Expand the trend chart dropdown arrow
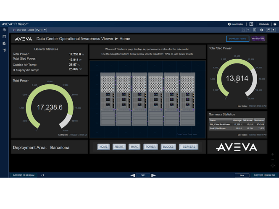This screenshot has height=209, width=279. tap(248, 30)
